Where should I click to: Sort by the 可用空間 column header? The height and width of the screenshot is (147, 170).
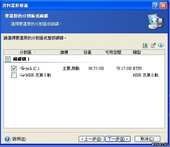coord(118,52)
